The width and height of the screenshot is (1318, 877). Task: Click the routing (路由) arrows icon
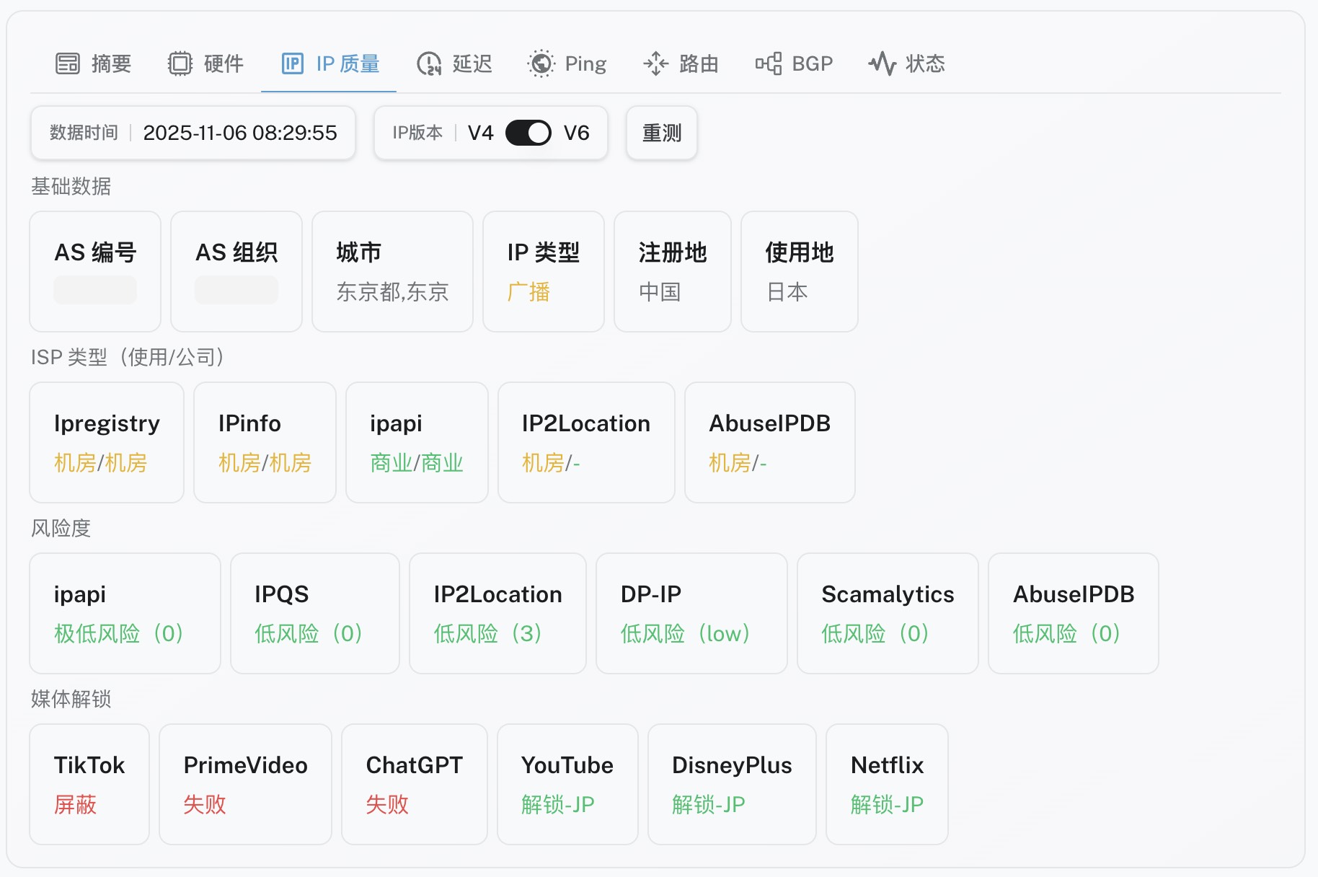pos(655,63)
